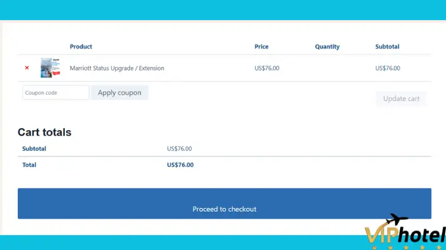Open the Marriott product thumbnail image
Image resolution: width=446 pixels, height=250 pixels.
51,68
